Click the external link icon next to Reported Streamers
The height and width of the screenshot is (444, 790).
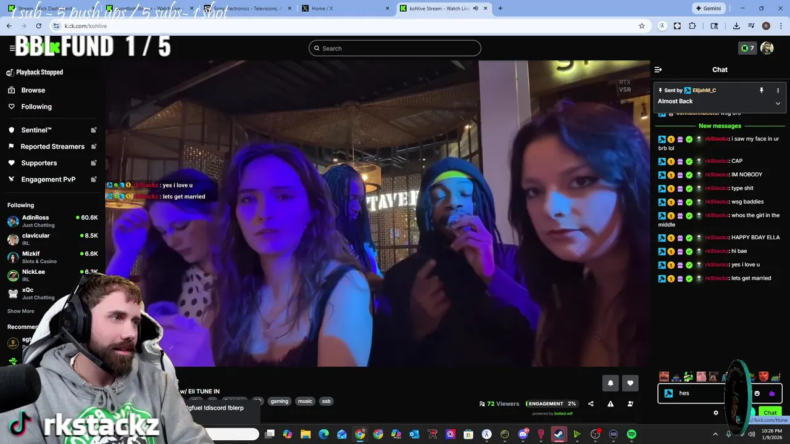coord(94,147)
